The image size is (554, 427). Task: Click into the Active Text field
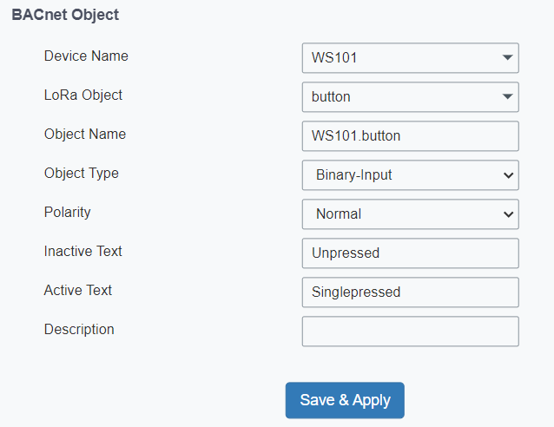[410, 292]
